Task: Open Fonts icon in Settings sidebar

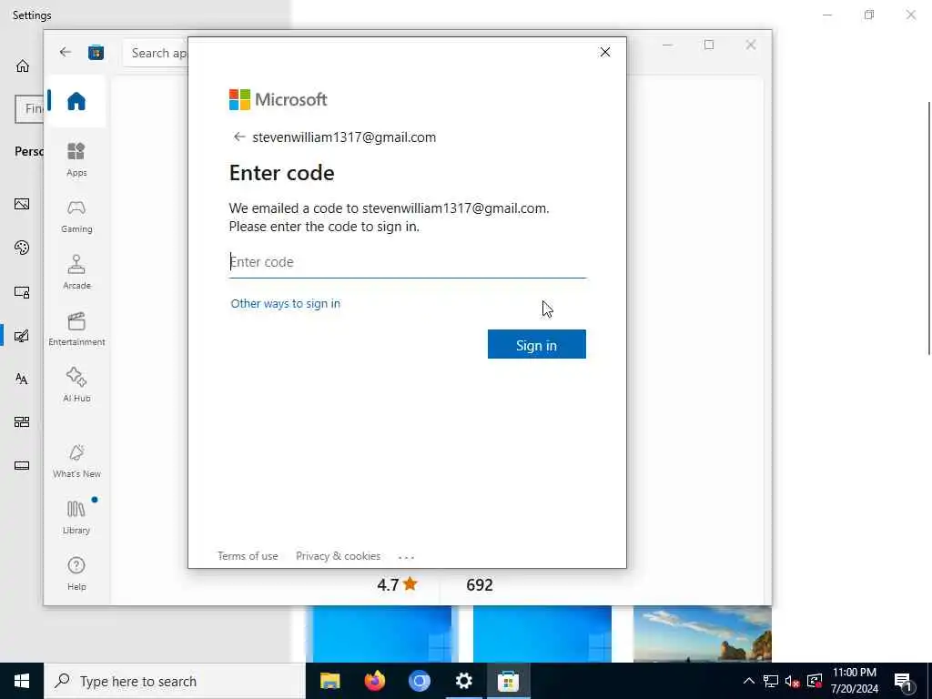Action: [x=22, y=379]
